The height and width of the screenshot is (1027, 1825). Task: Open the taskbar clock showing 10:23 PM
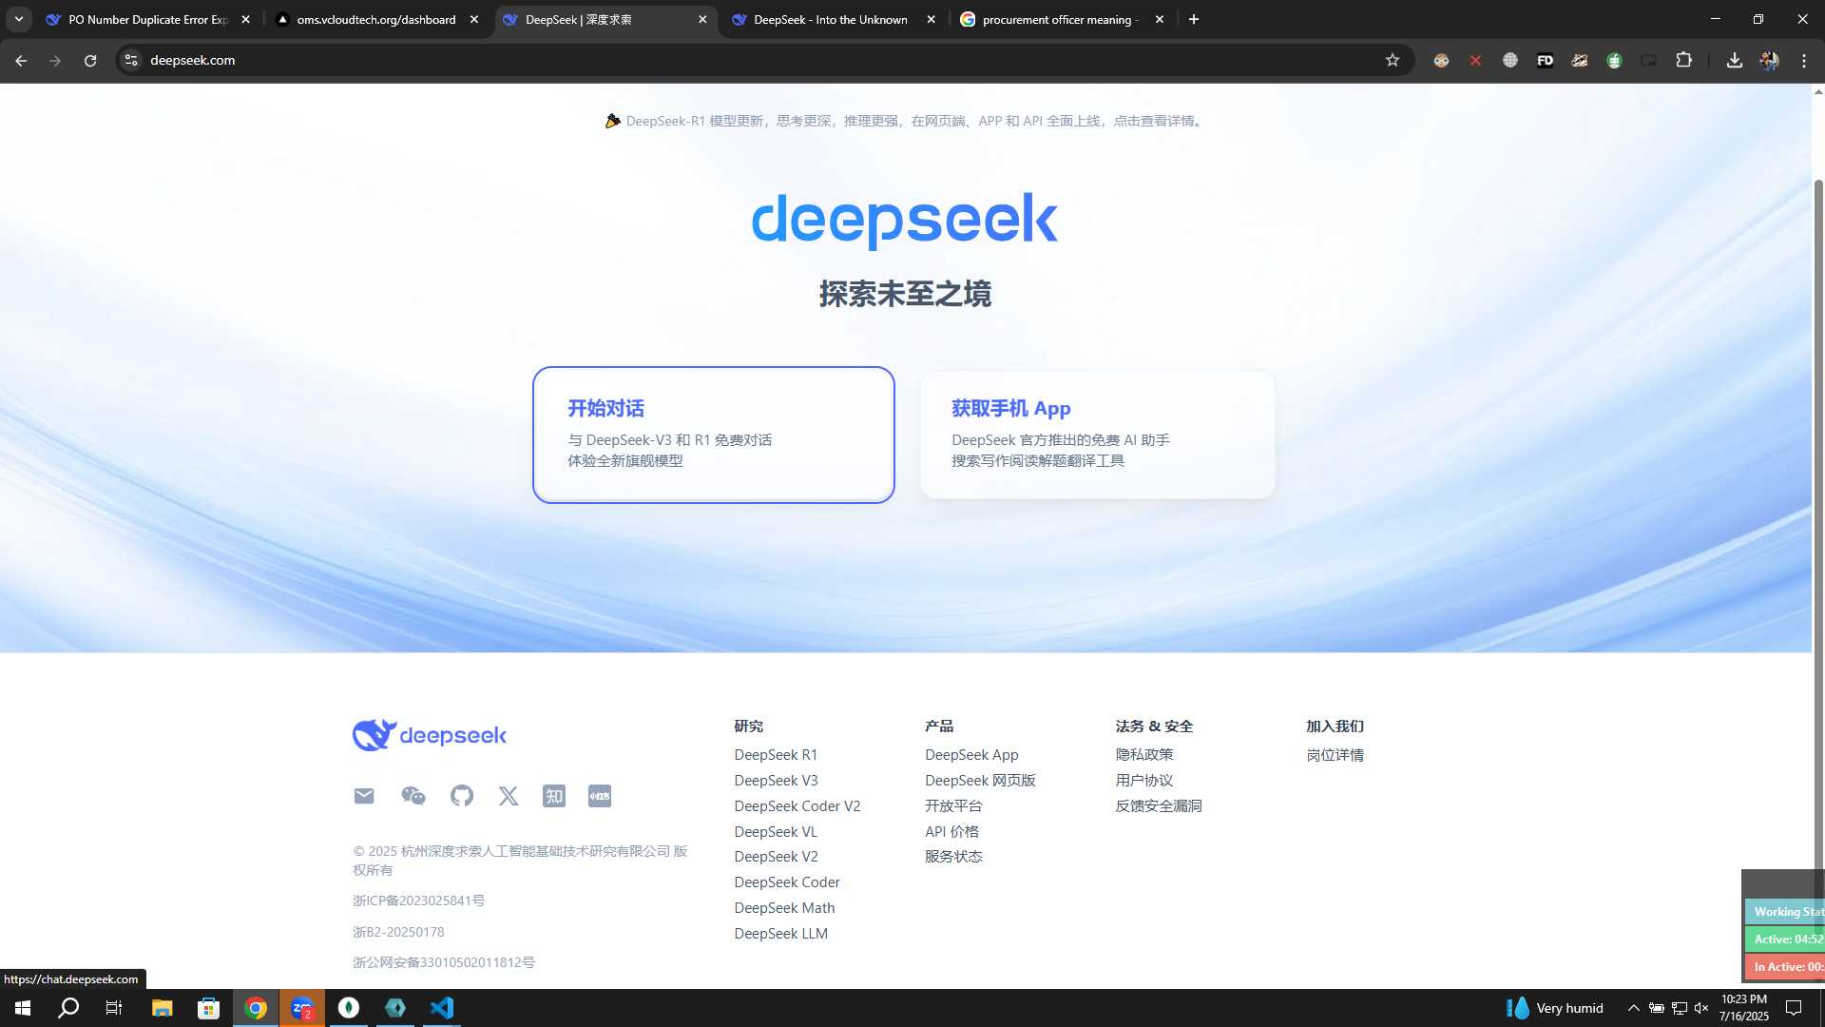click(1744, 1008)
